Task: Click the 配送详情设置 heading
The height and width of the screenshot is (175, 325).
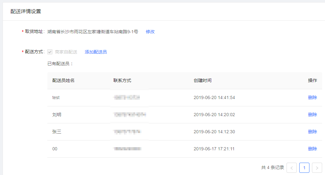Action: [26, 11]
